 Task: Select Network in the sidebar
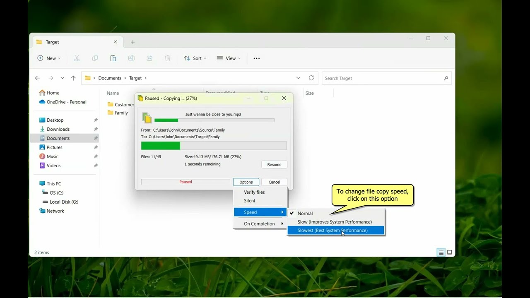coord(51,211)
